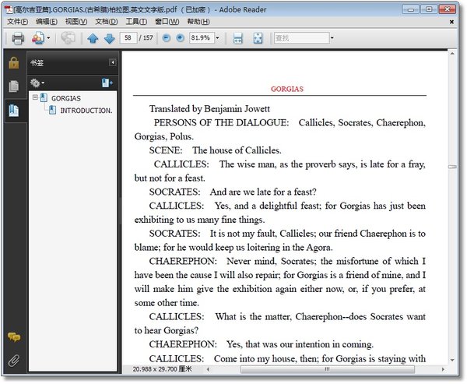Screen dimensions: 467x384
Task: Go to next page with down arrow
Action: point(109,38)
